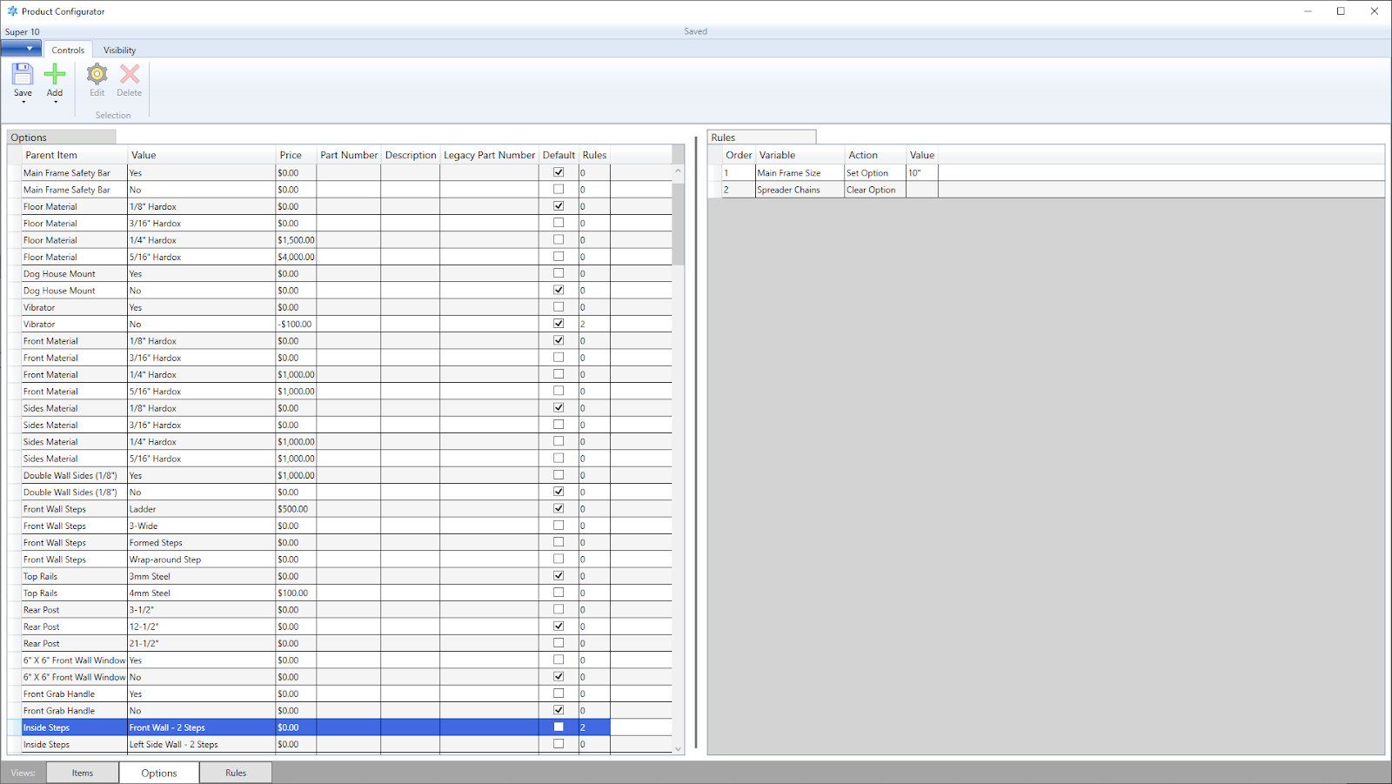Expand the Save button dropdown arrow
This screenshot has height=784, width=1392.
coord(23,103)
